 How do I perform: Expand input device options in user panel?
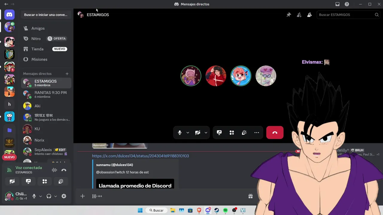pos(40,196)
